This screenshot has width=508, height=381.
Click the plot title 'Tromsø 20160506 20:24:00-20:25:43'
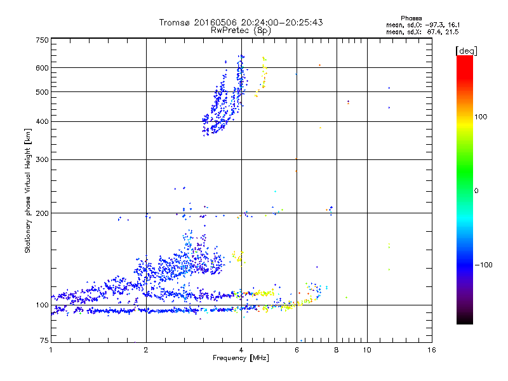click(x=241, y=22)
